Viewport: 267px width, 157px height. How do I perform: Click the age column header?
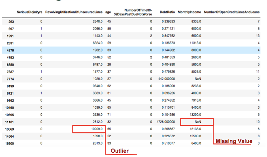[108, 12]
